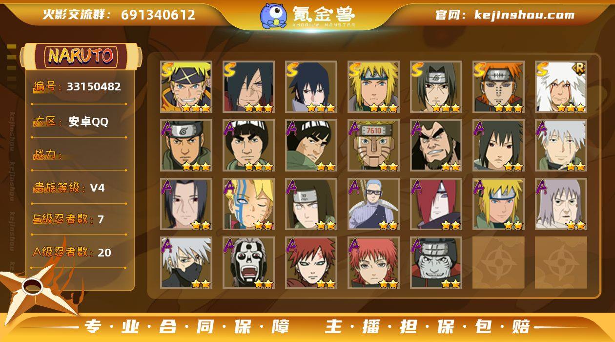615x342 pixels.
Task: Click the group number 691340612
Action: [x=158, y=15]
